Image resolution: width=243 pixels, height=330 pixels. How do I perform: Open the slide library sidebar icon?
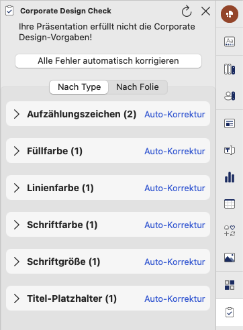[x=230, y=69]
